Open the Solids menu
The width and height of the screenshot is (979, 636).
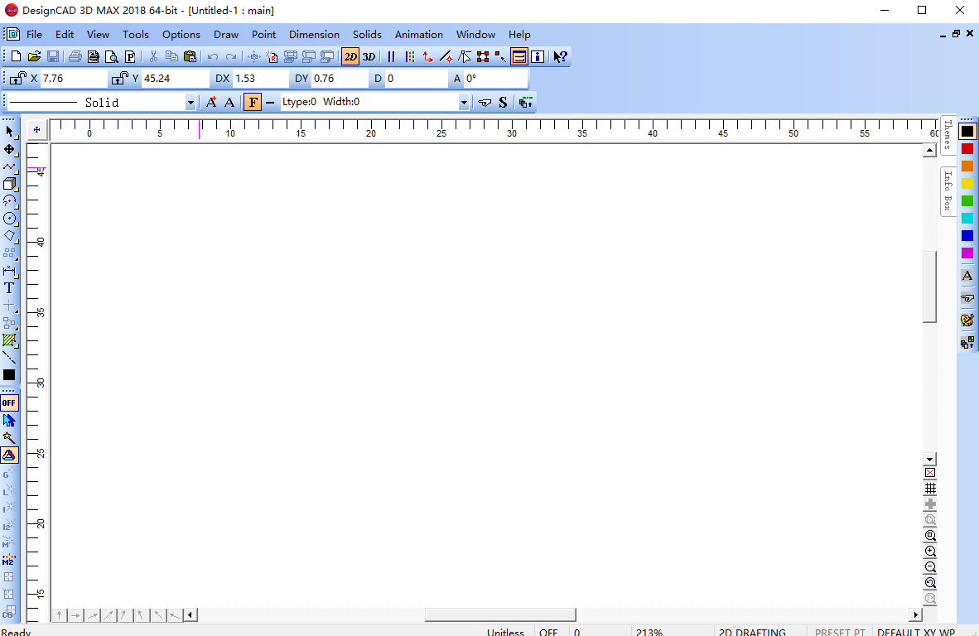pos(367,34)
